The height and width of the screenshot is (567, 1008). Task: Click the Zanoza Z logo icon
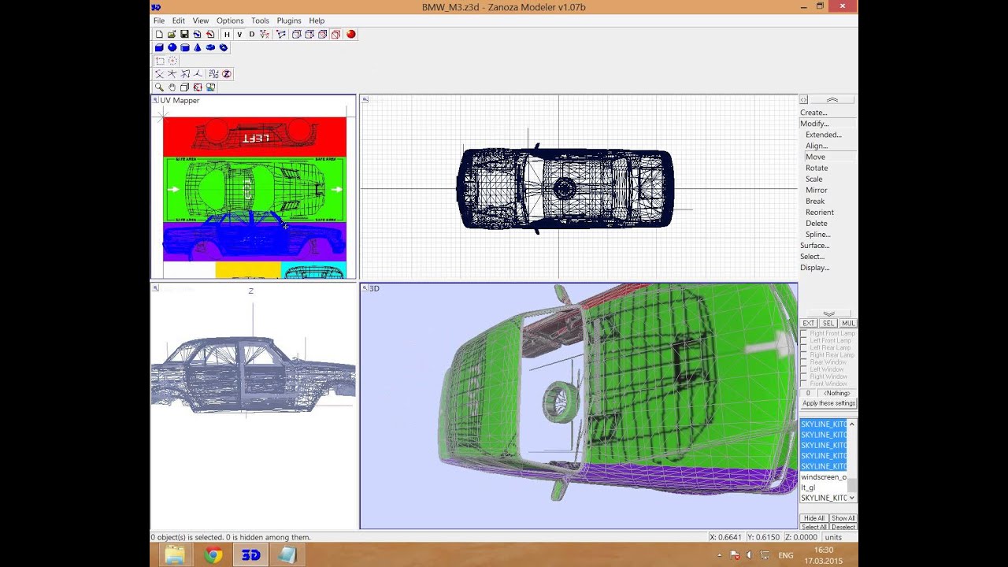click(x=227, y=74)
